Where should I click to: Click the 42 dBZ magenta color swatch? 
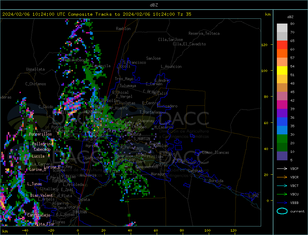pos(282,104)
